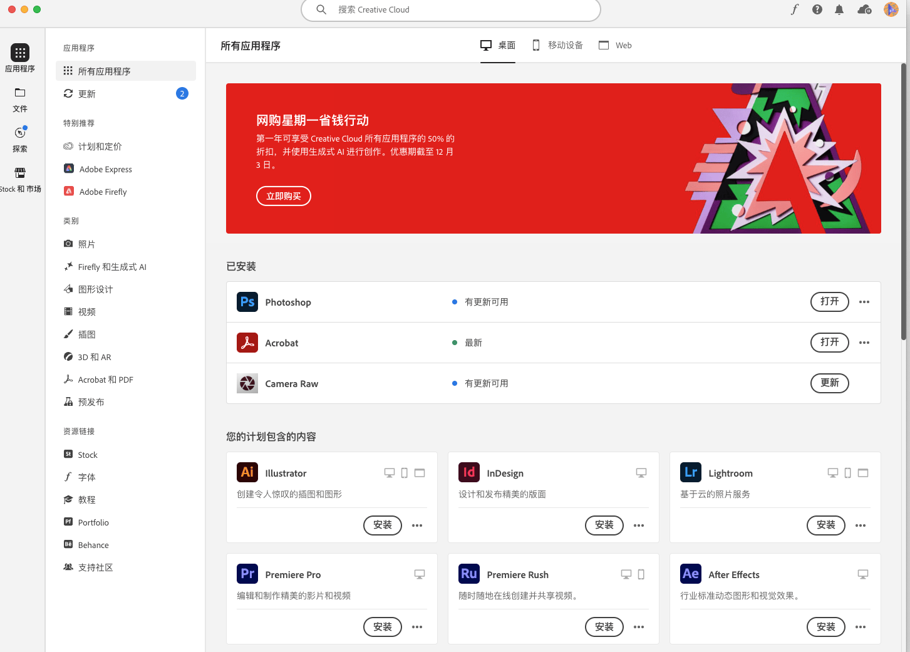This screenshot has width=910, height=652.
Task: Open more options for Photoshop
Action: point(864,302)
